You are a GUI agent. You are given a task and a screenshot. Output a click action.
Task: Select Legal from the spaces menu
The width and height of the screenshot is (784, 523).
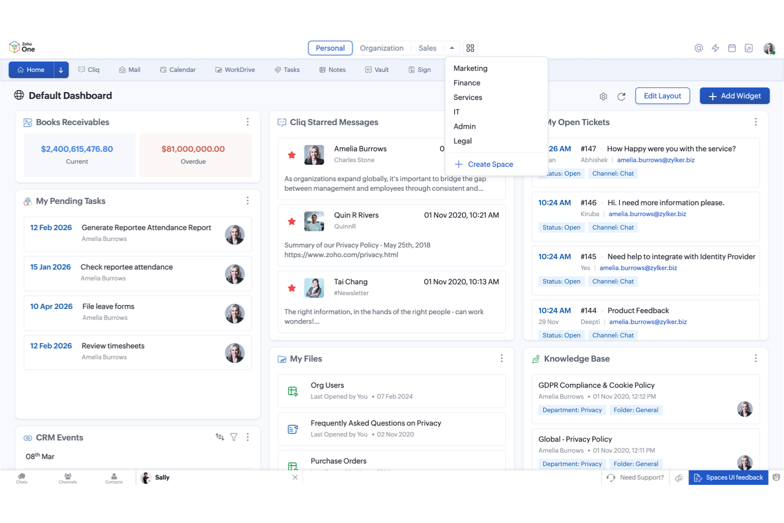462,141
